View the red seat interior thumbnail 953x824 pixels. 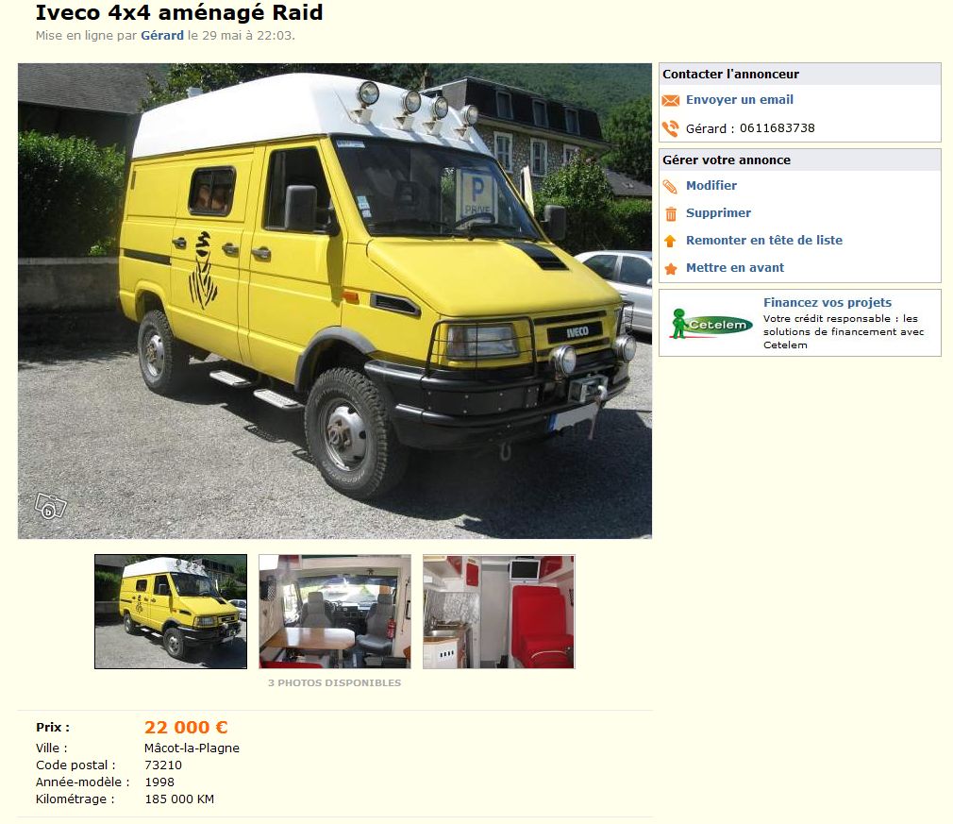click(499, 612)
